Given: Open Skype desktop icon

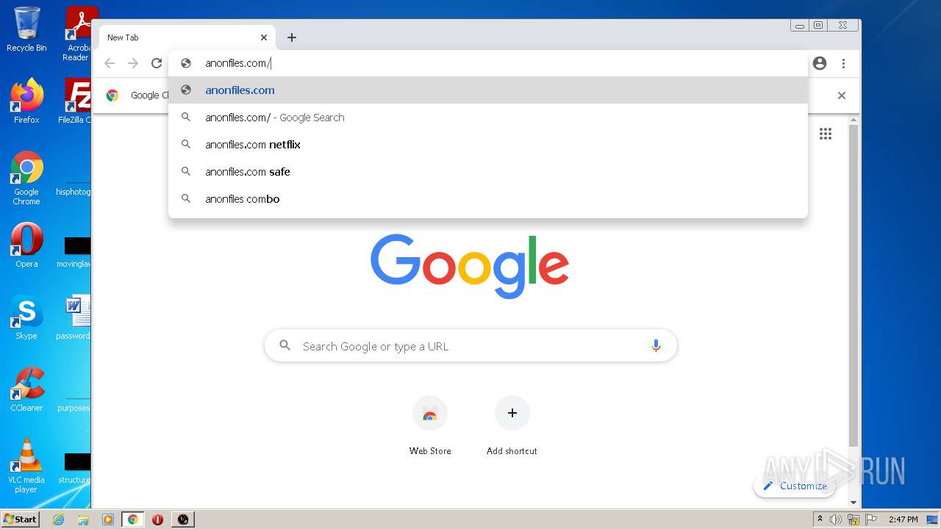Looking at the screenshot, I should [26, 317].
